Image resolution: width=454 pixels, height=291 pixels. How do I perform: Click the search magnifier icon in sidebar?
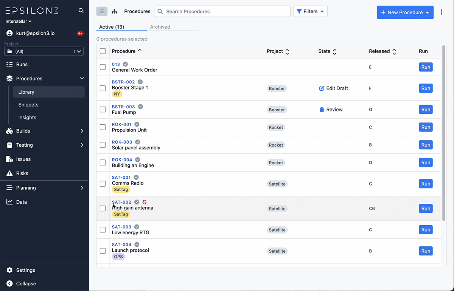tap(81, 11)
